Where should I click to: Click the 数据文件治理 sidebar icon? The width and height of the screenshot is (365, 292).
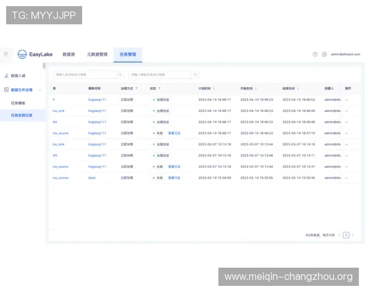pyautogui.click(x=7, y=89)
